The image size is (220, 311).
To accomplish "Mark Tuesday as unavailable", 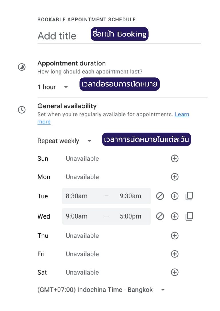I will click(160, 196).
